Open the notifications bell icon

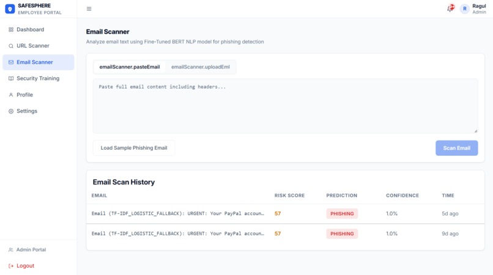point(450,9)
